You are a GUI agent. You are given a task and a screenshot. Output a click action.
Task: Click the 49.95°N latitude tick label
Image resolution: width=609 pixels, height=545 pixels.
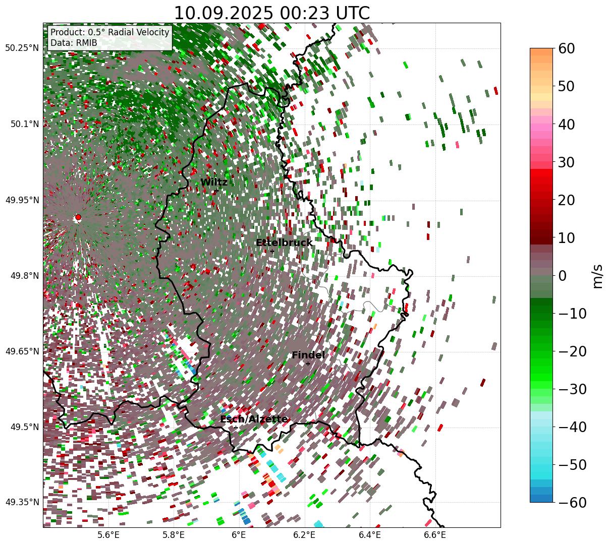[22, 200]
